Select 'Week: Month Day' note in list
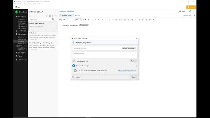The width and height of the screenshot is (210, 118). (43, 46)
